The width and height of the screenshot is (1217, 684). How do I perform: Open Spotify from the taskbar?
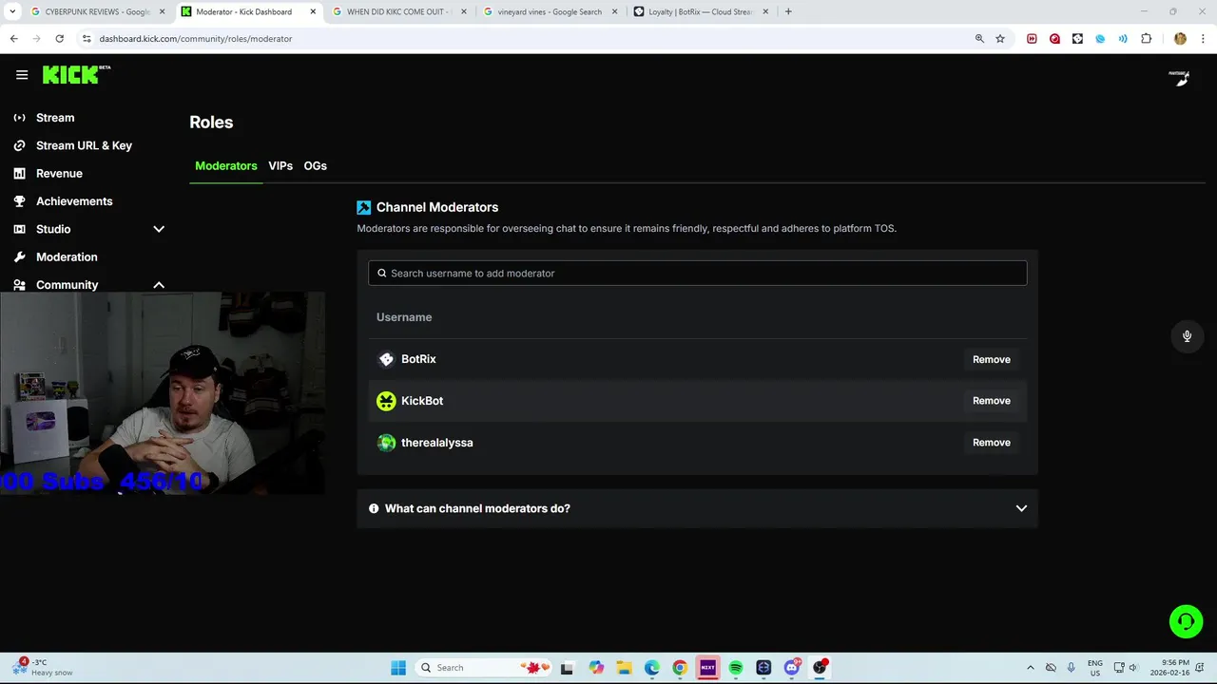pyautogui.click(x=736, y=668)
